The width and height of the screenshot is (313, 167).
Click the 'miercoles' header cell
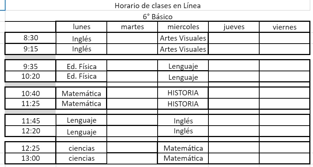point(183,27)
